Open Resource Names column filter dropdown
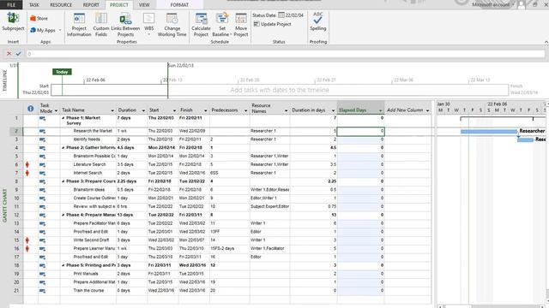 pyautogui.click(x=286, y=110)
